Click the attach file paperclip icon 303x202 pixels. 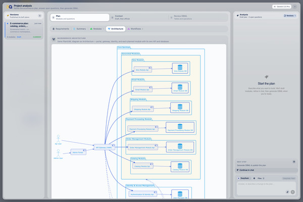click(x=287, y=192)
